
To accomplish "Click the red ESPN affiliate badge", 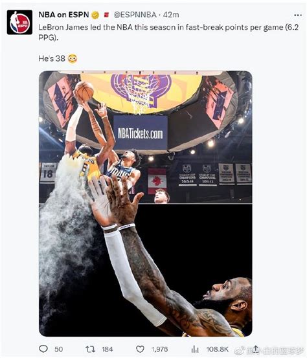I will [106, 15].
